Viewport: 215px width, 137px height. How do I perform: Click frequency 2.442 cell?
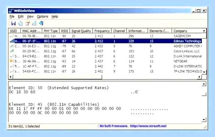pyautogui.click(x=99, y=66)
